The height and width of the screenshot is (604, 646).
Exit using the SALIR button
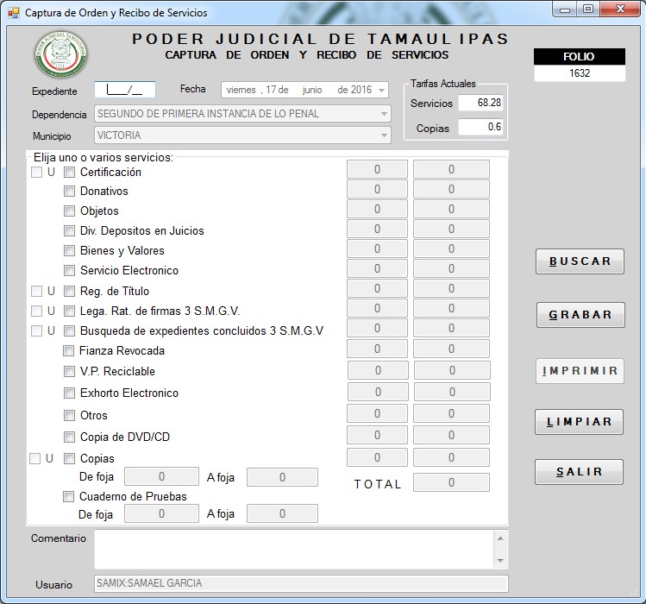tap(580, 472)
